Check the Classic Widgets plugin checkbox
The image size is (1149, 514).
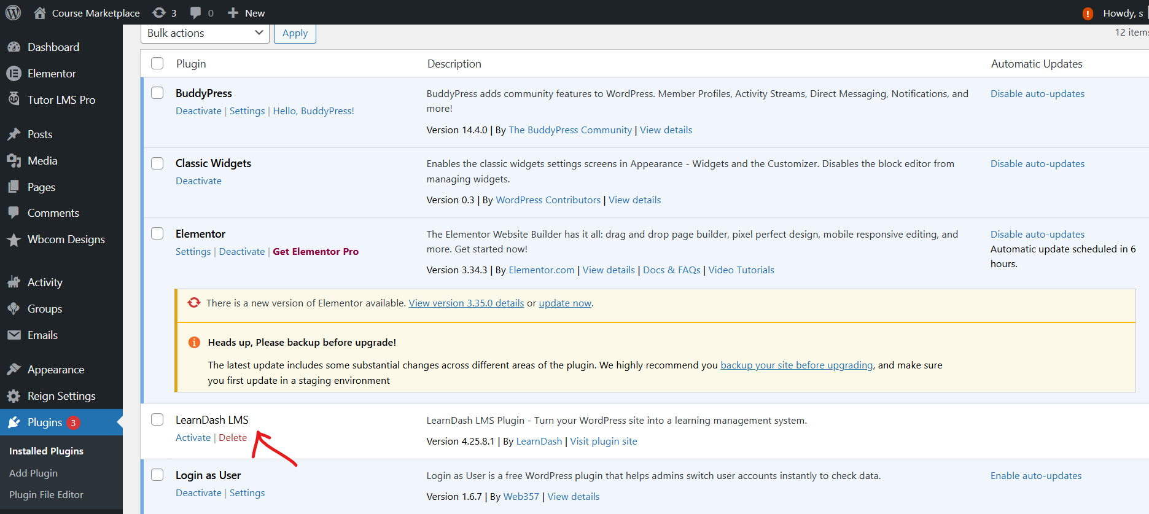pyautogui.click(x=157, y=163)
